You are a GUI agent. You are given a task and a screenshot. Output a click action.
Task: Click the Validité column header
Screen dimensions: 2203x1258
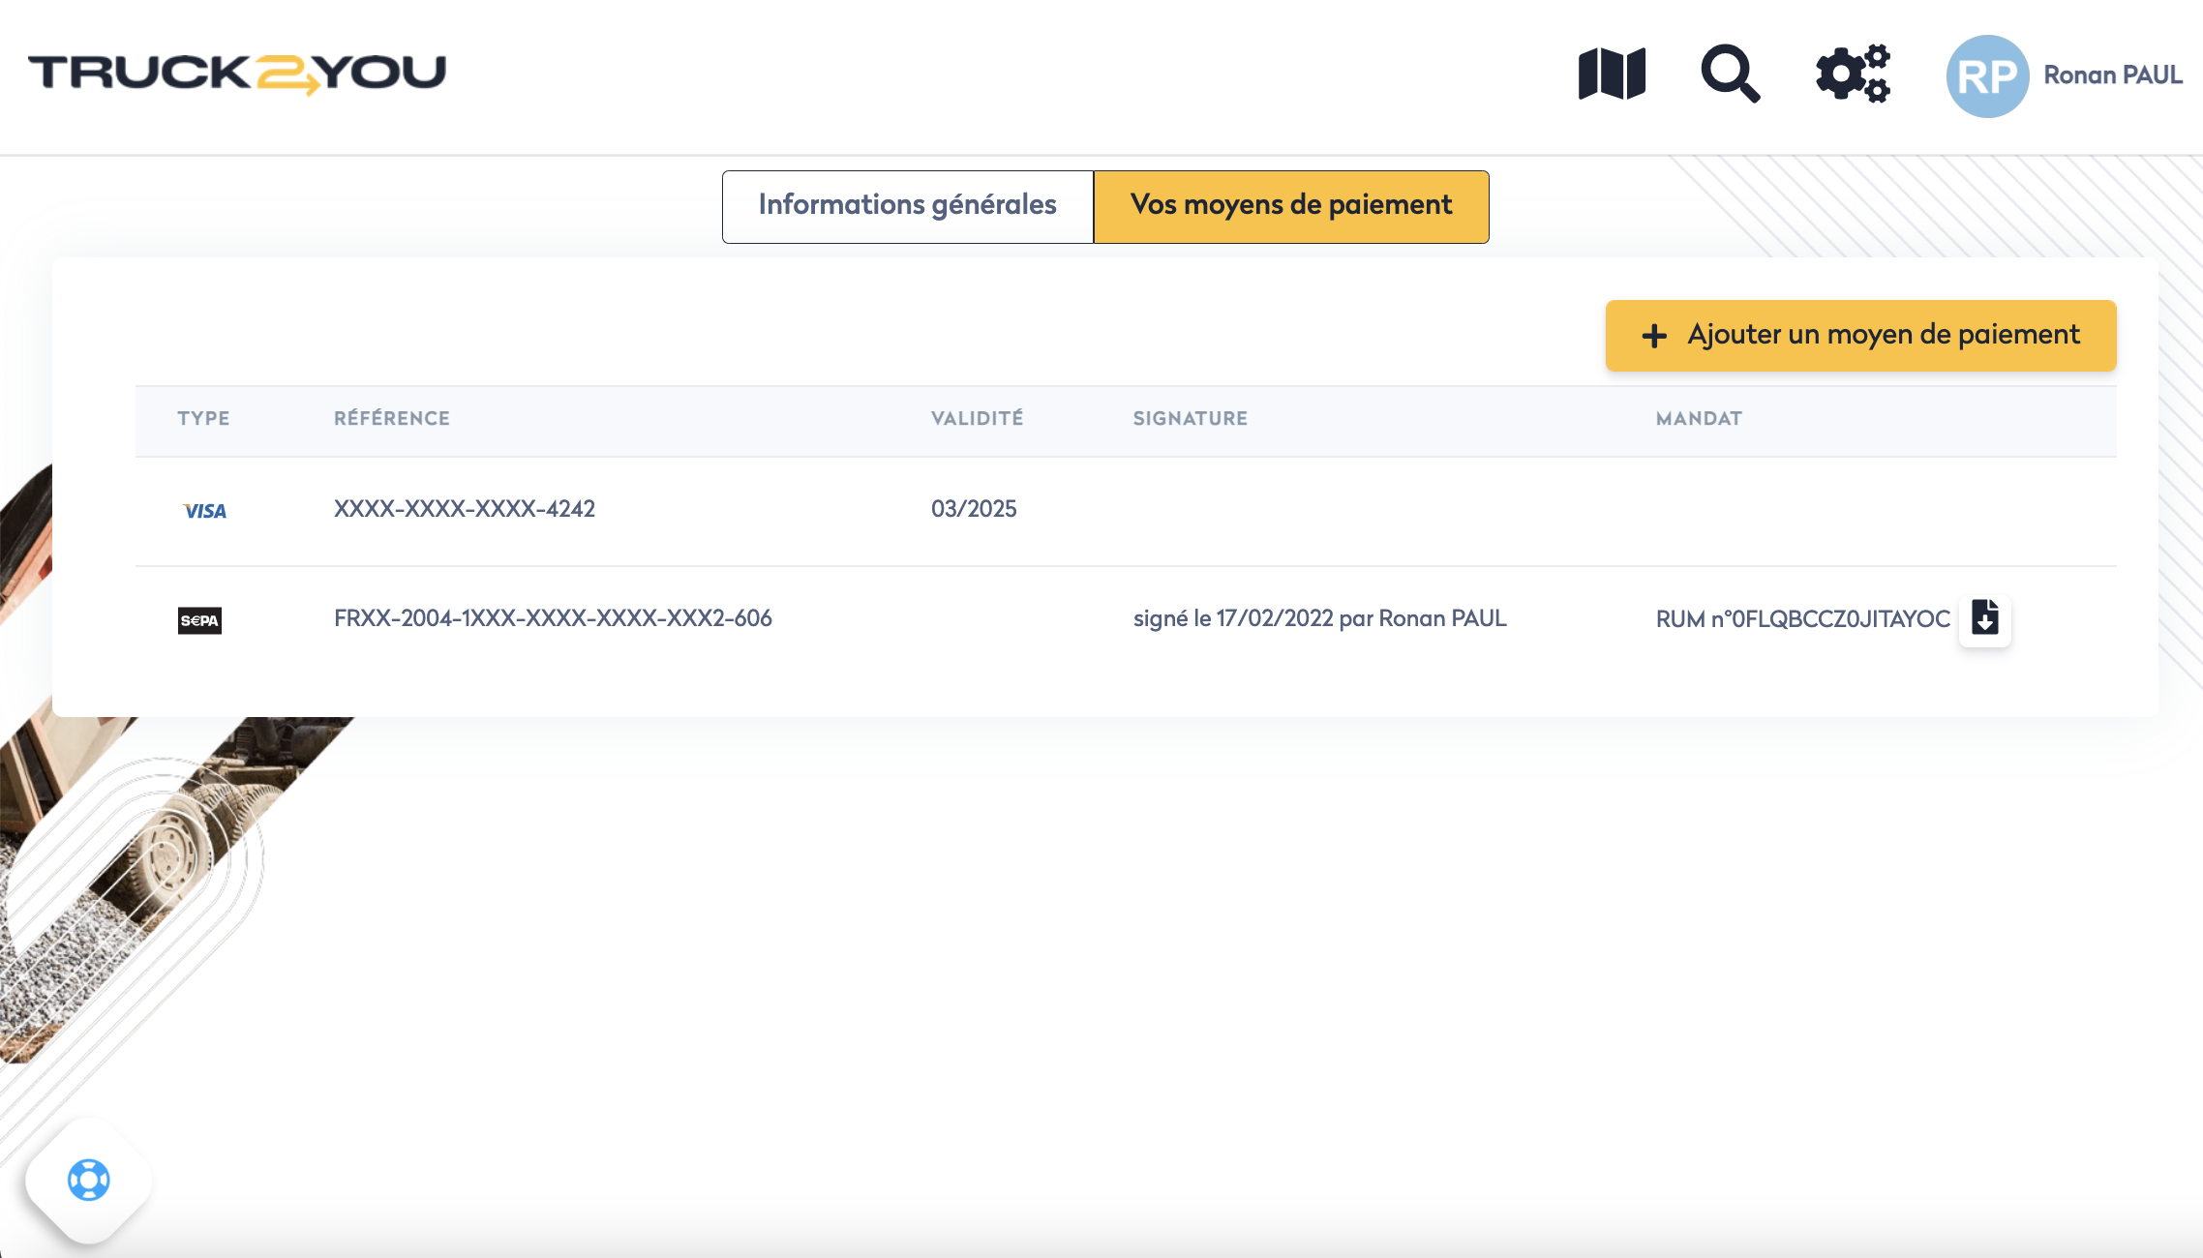(977, 418)
